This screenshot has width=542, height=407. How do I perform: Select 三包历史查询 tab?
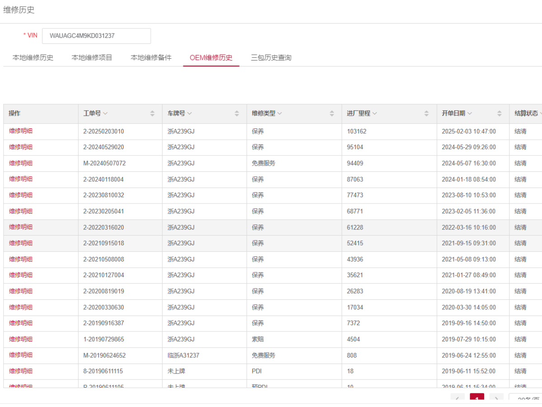(x=271, y=57)
